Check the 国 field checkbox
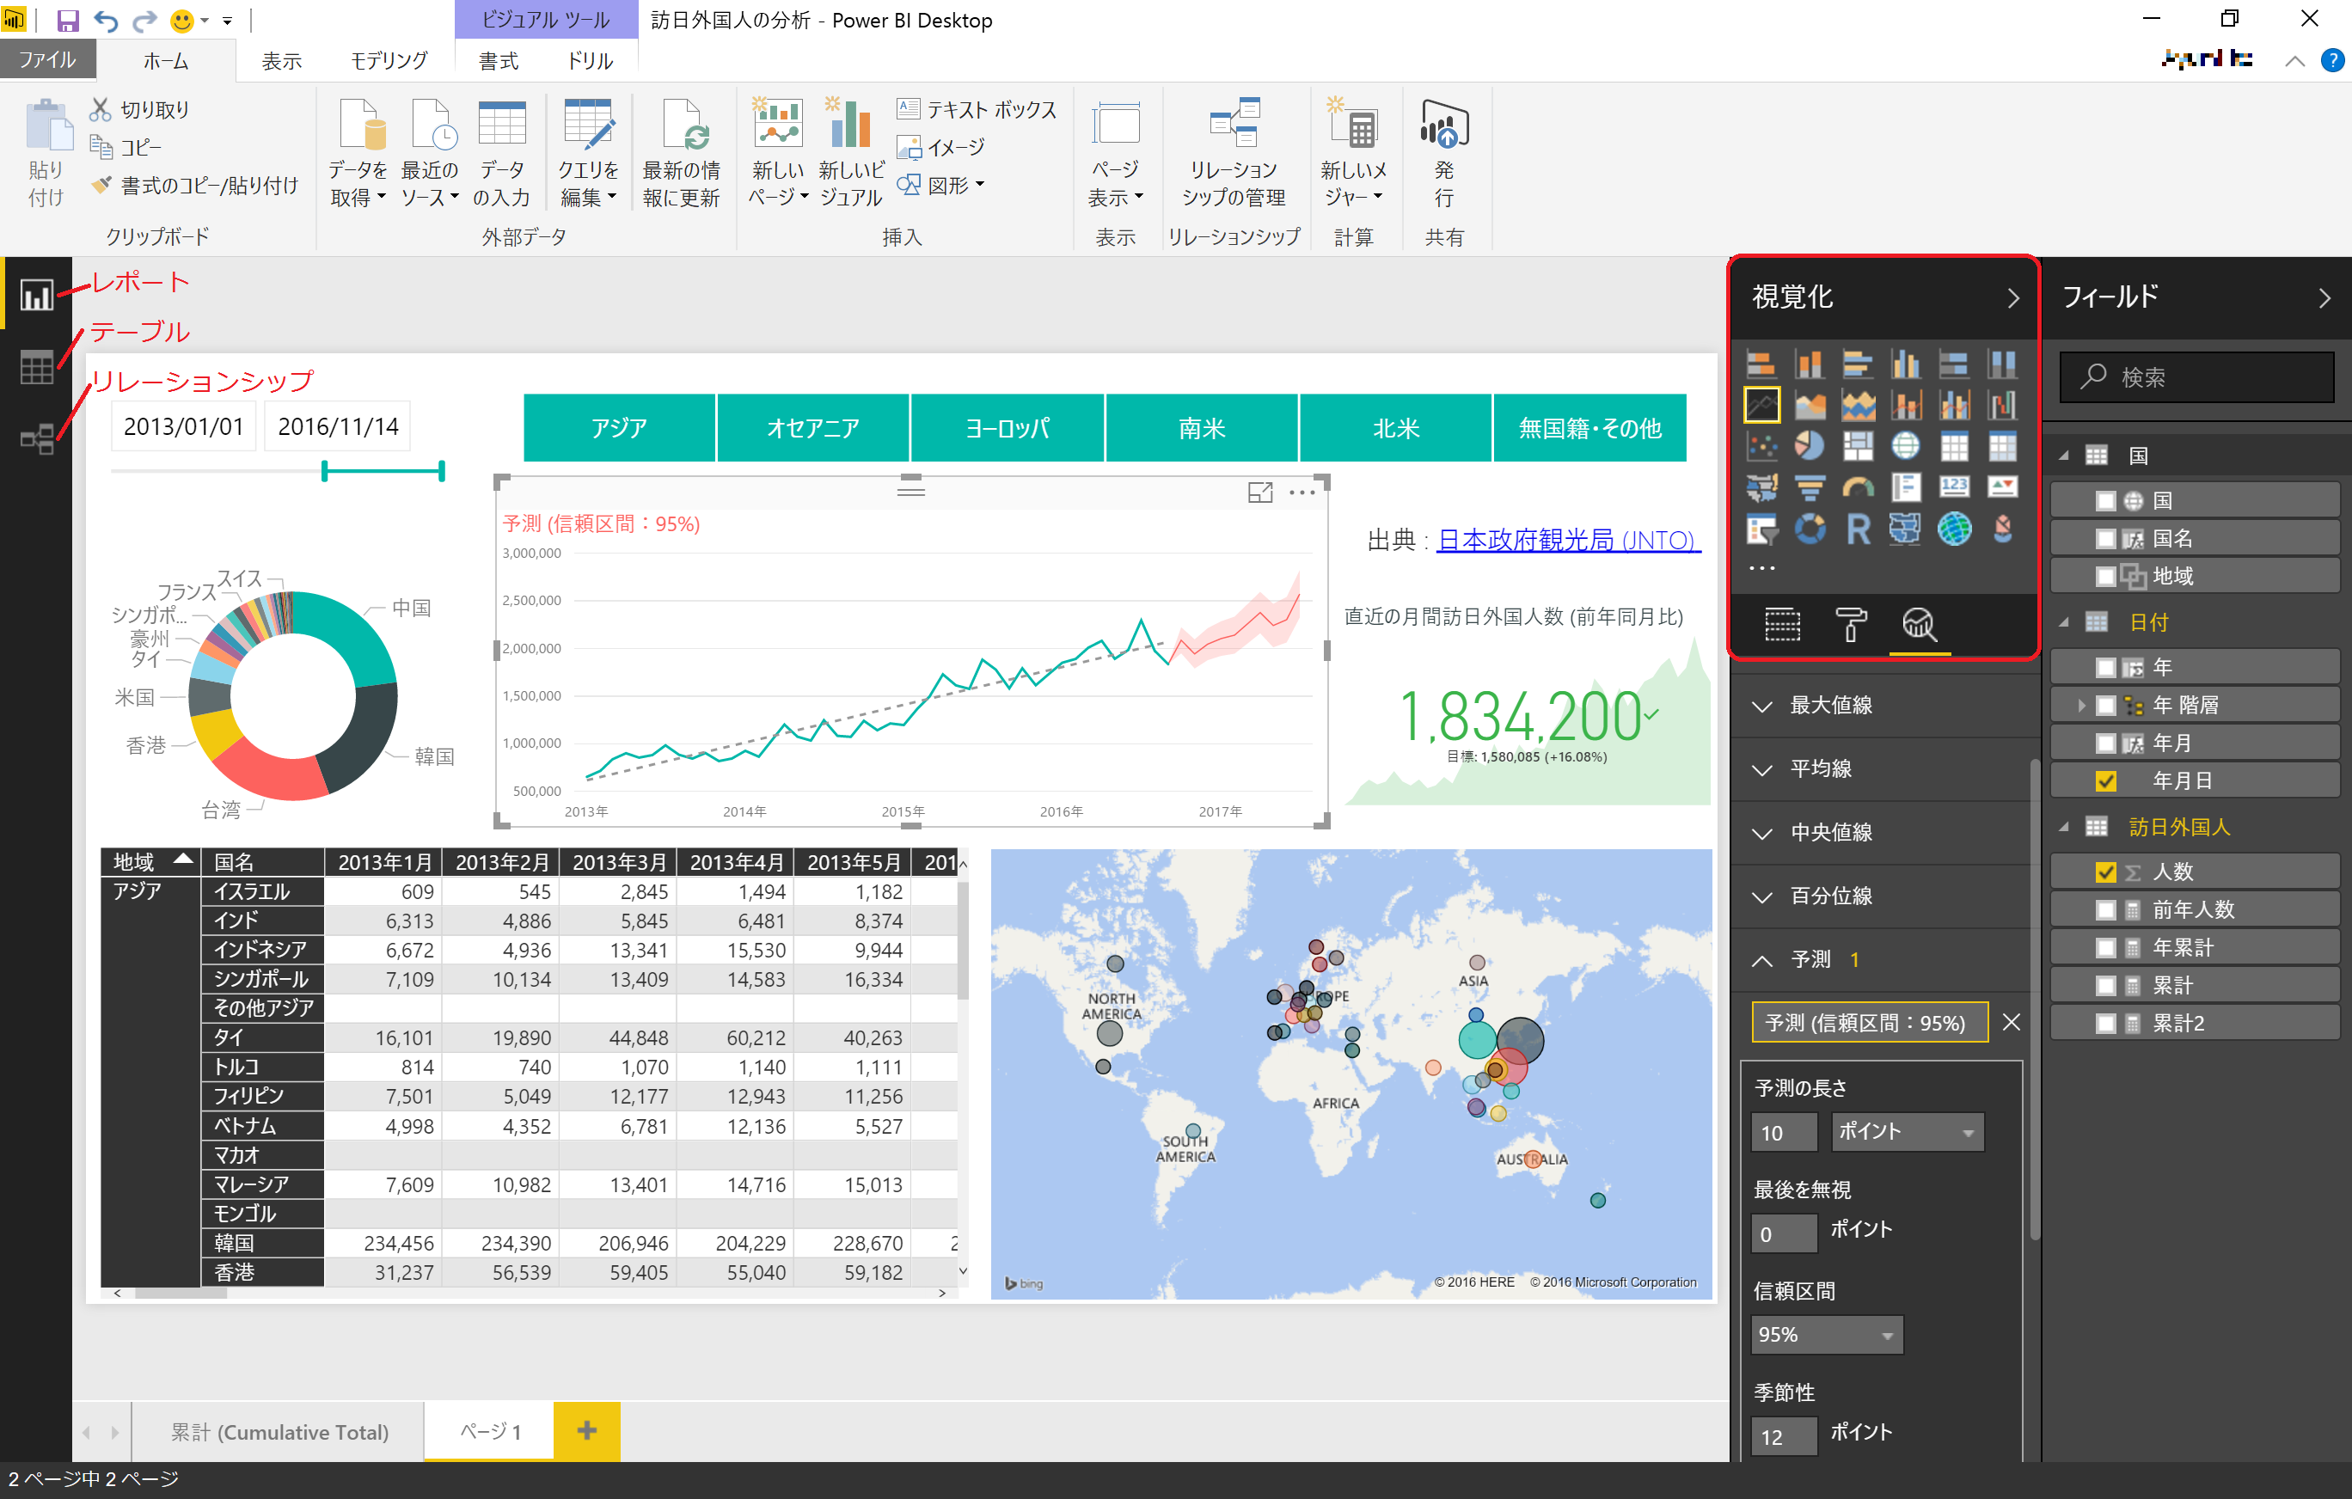Viewport: 2352px width, 1499px height. pos(2105,501)
